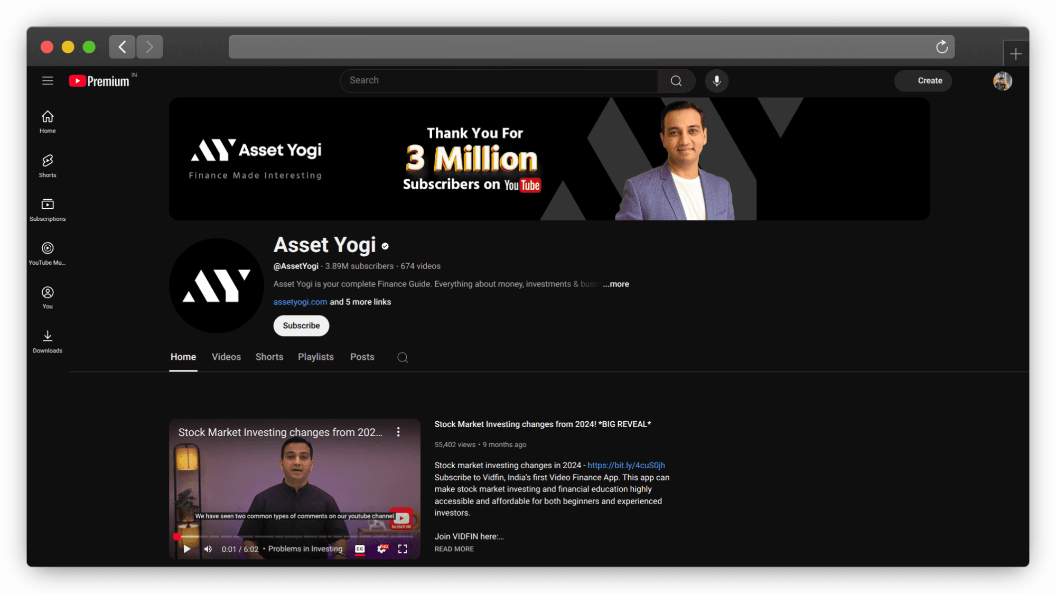This screenshot has height=594, width=1056.
Task: Open the hamburger guide menu
Action: click(x=48, y=81)
